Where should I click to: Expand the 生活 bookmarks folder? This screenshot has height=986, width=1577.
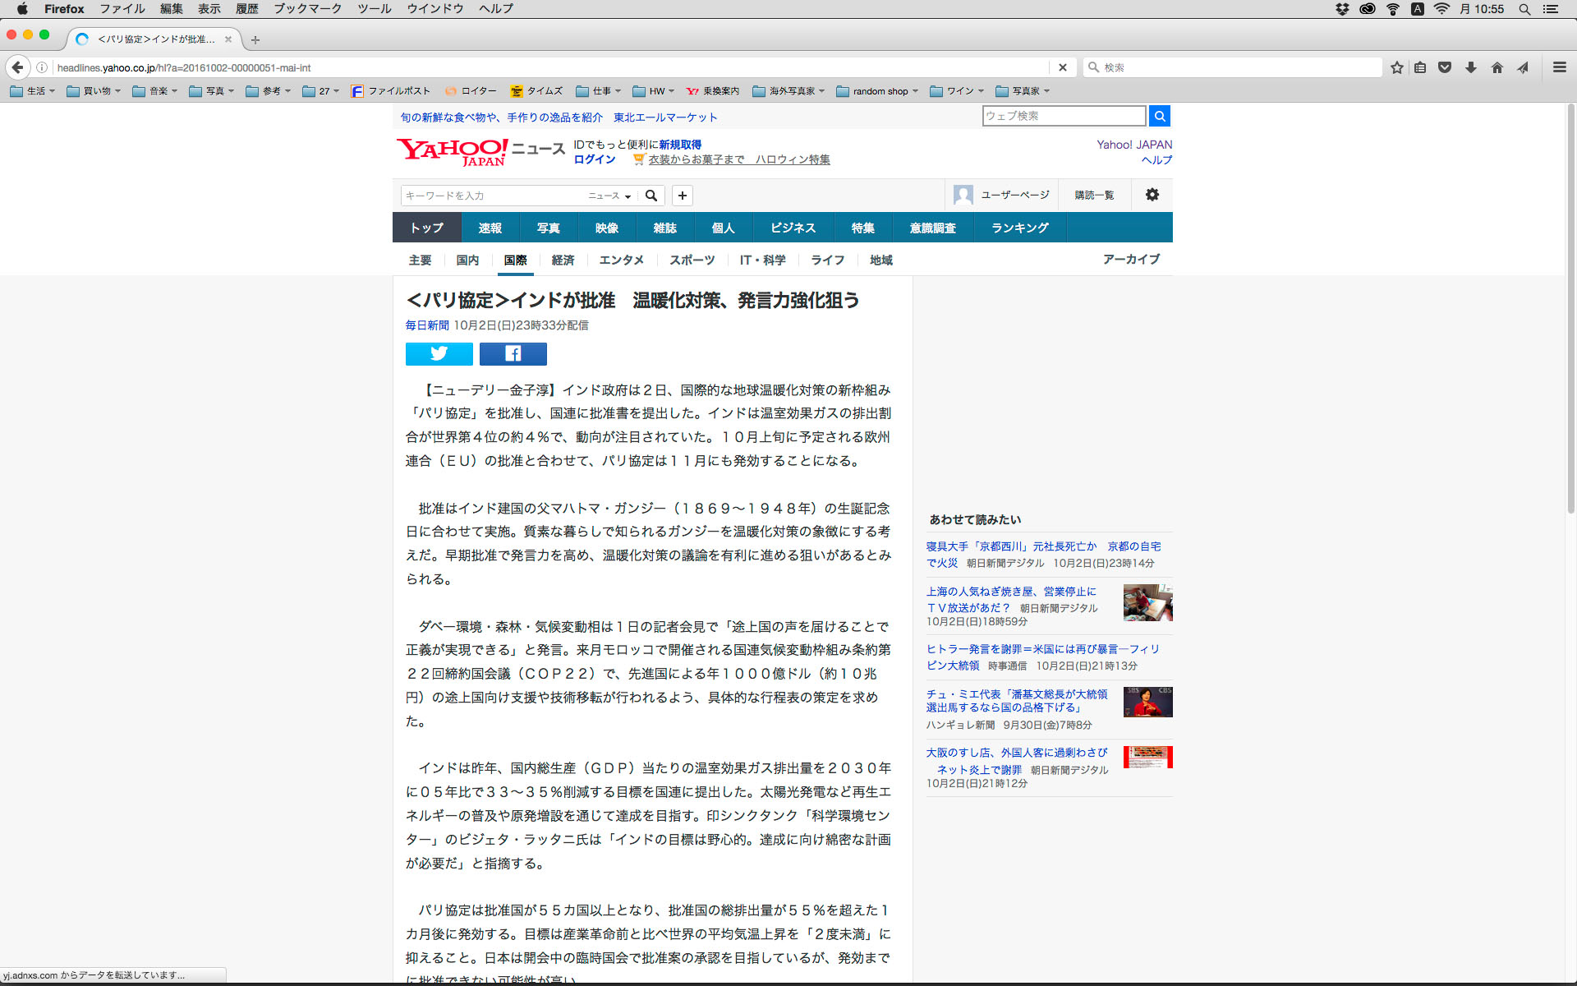[33, 91]
